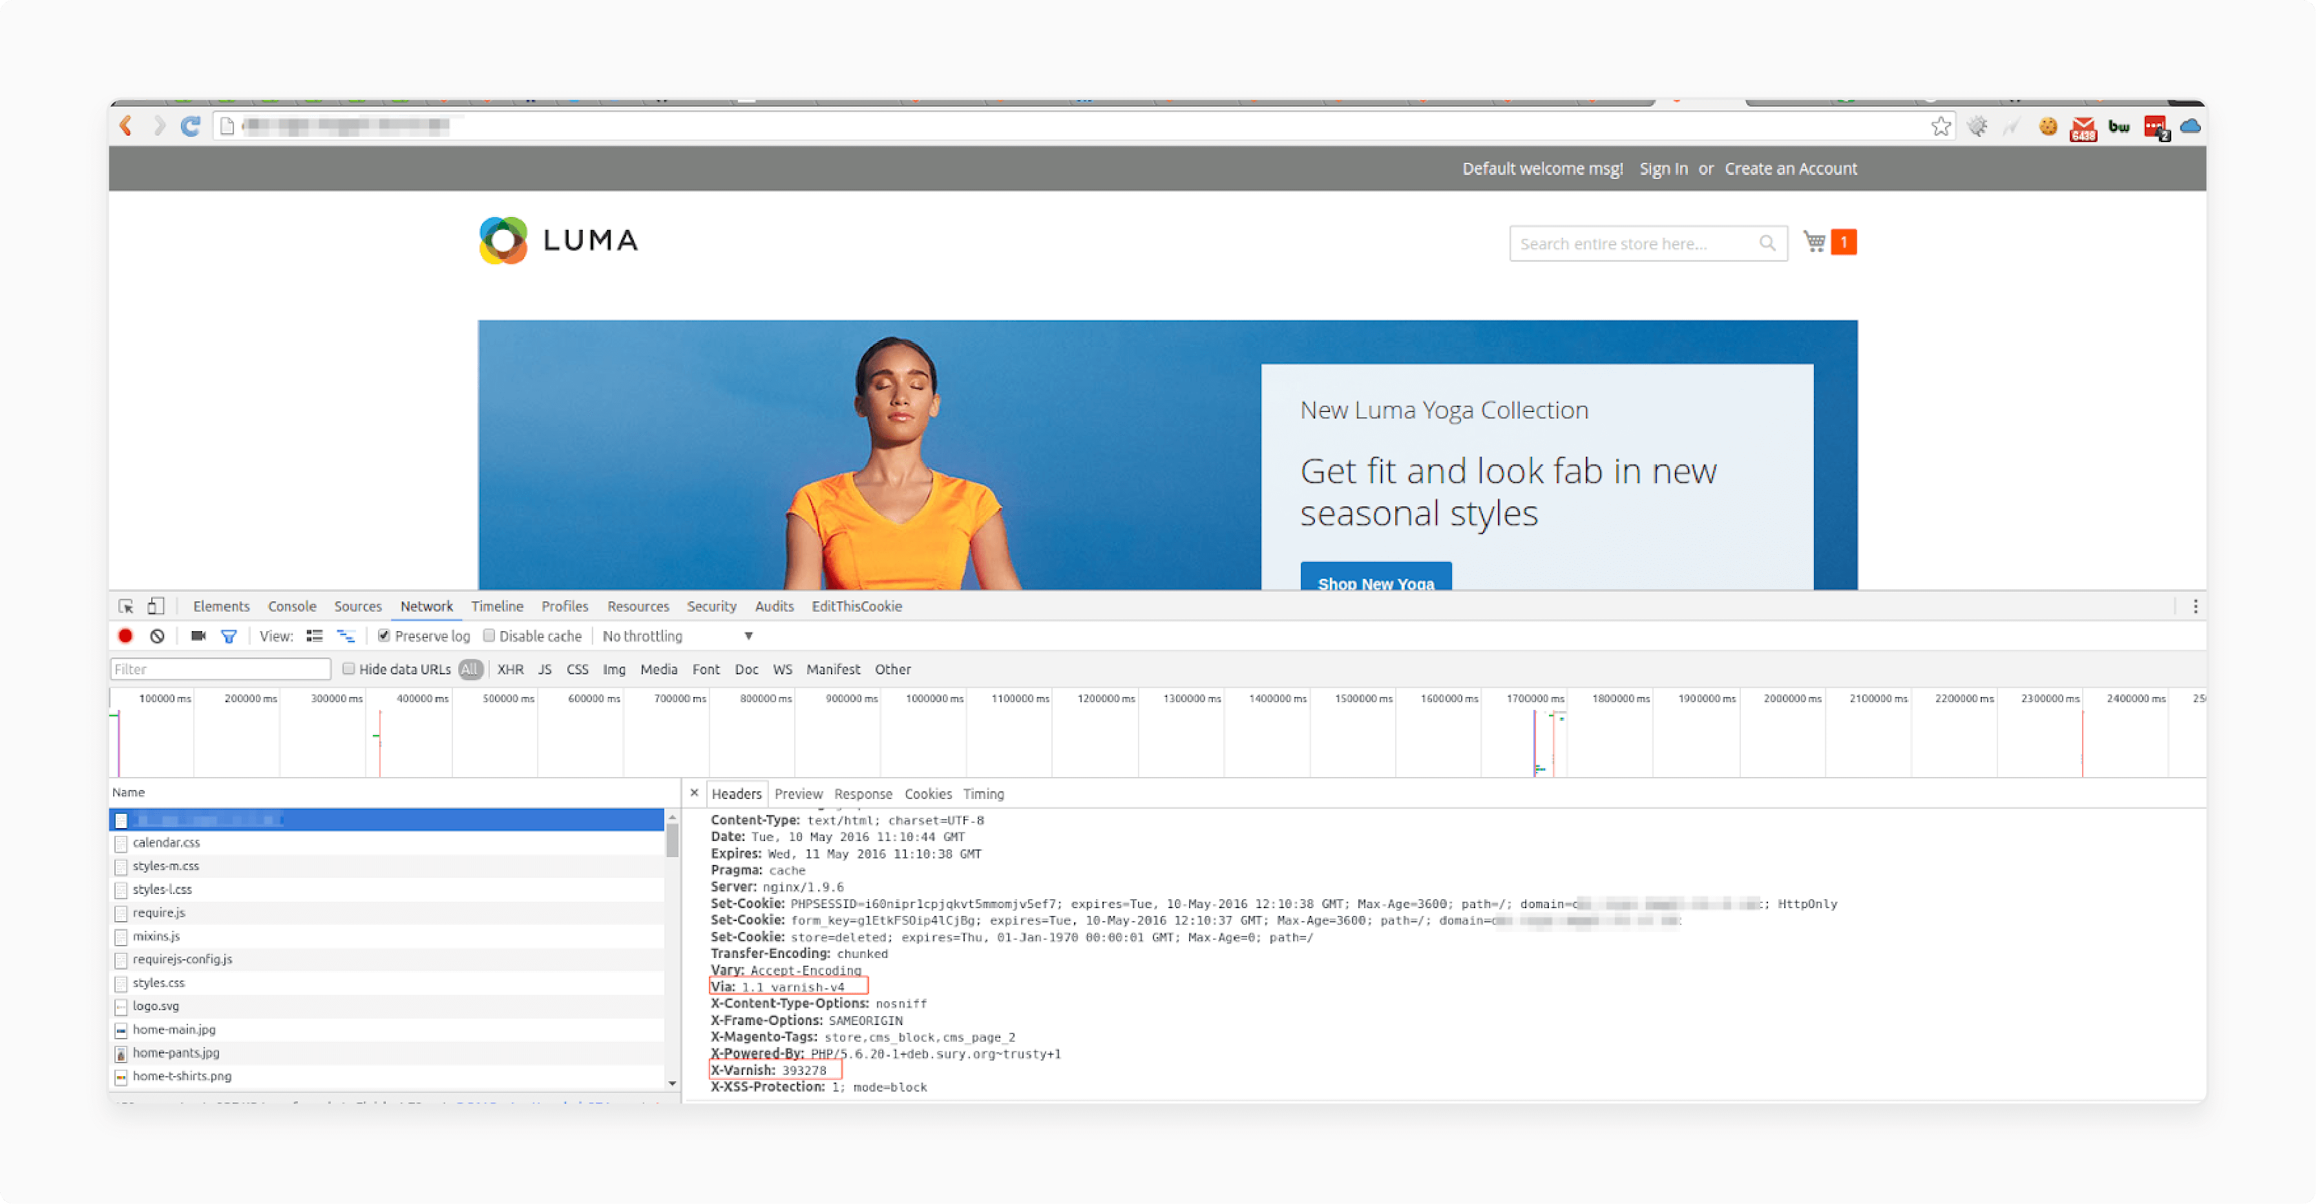Select home-main.jpg in the request list
This screenshot has width=2316, height=1204.
tap(386, 1030)
